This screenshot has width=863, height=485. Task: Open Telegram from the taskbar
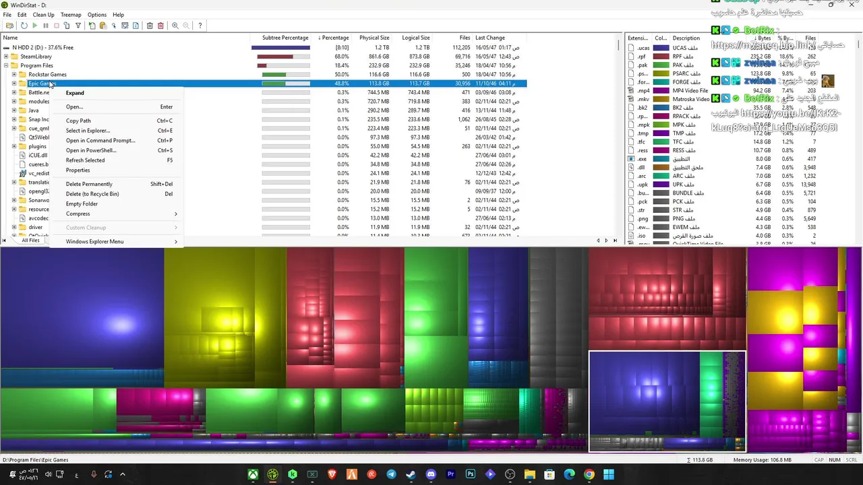(391, 474)
